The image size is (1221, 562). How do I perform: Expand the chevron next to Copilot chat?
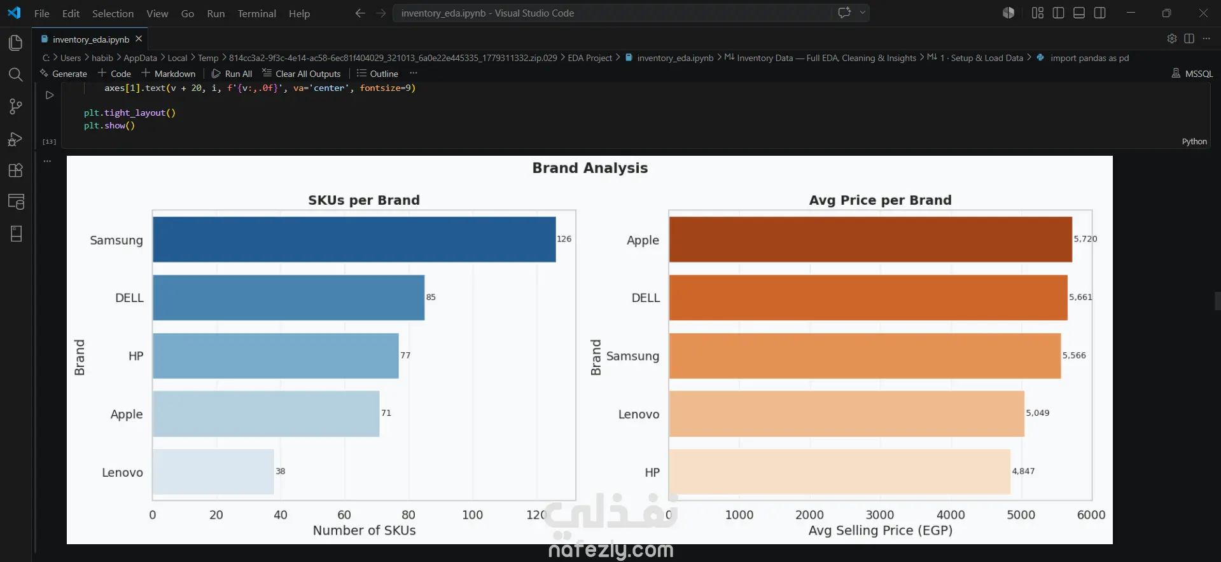[863, 13]
